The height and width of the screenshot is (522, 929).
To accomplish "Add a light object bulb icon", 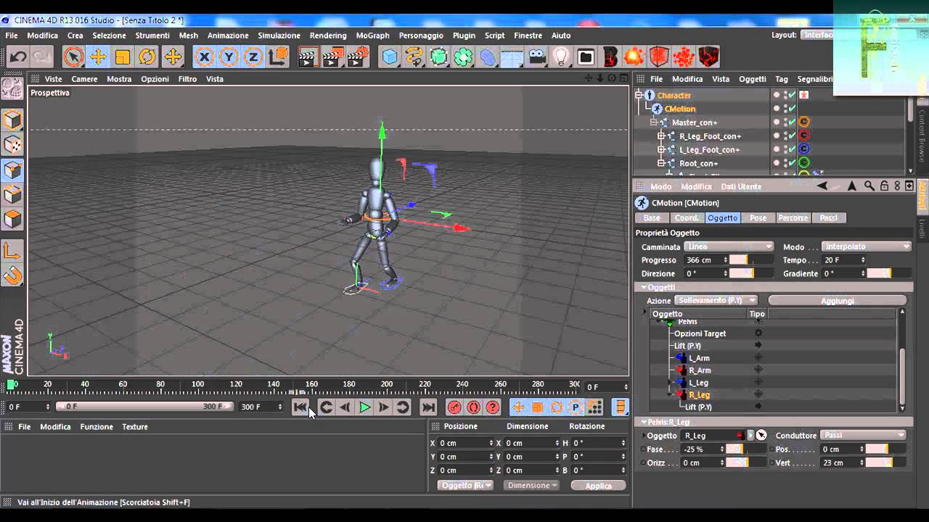I will 561,57.
